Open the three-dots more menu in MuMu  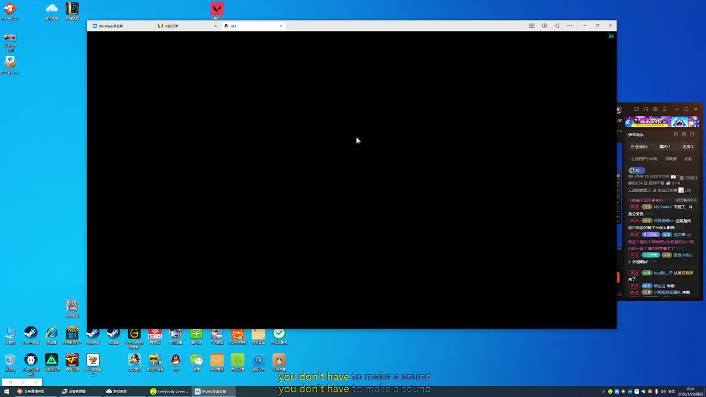[570, 26]
